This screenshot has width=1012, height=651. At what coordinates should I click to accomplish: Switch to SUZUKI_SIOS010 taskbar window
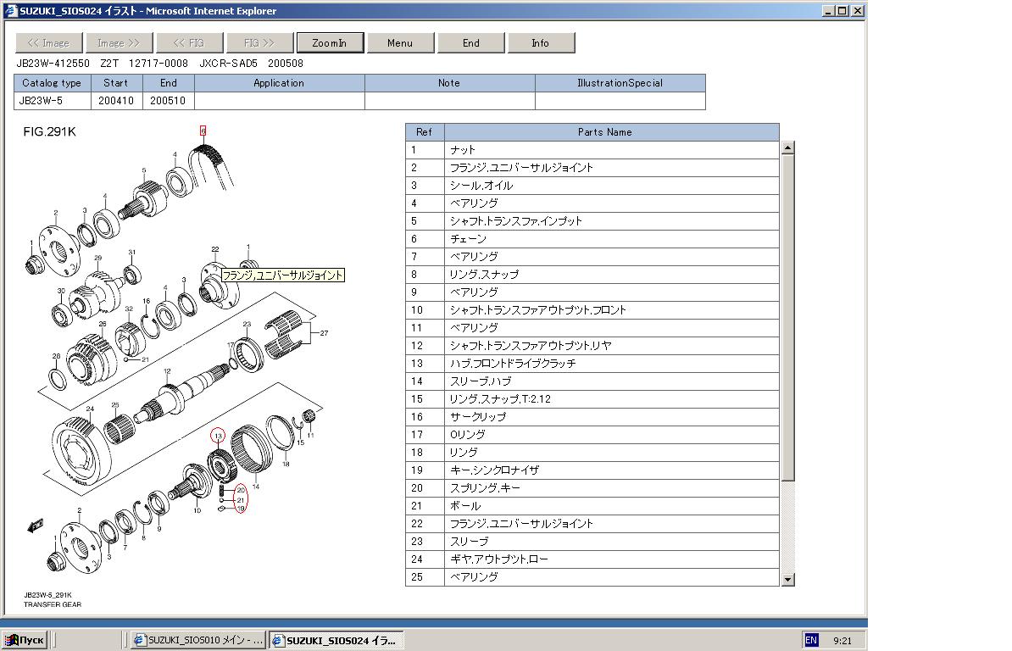[199, 641]
